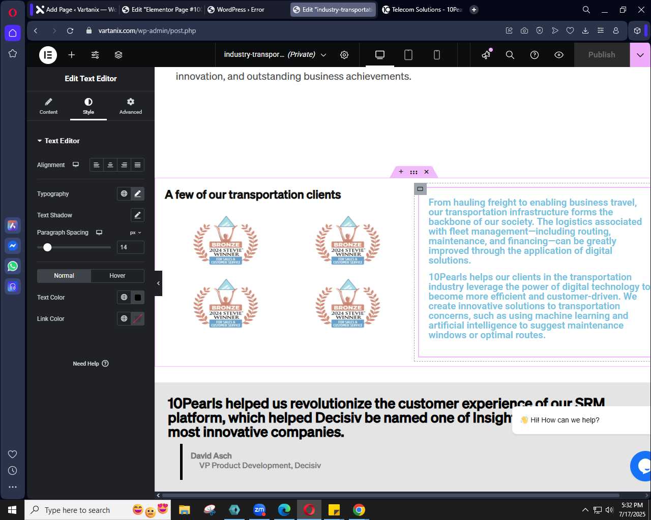Align text right
This screenshot has height=520, width=651.
(x=124, y=165)
